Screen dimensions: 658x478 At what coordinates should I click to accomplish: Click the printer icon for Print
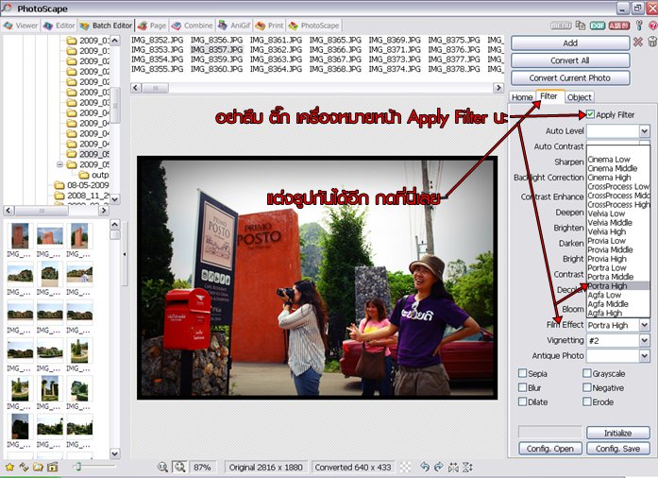(x=261, y=26)
